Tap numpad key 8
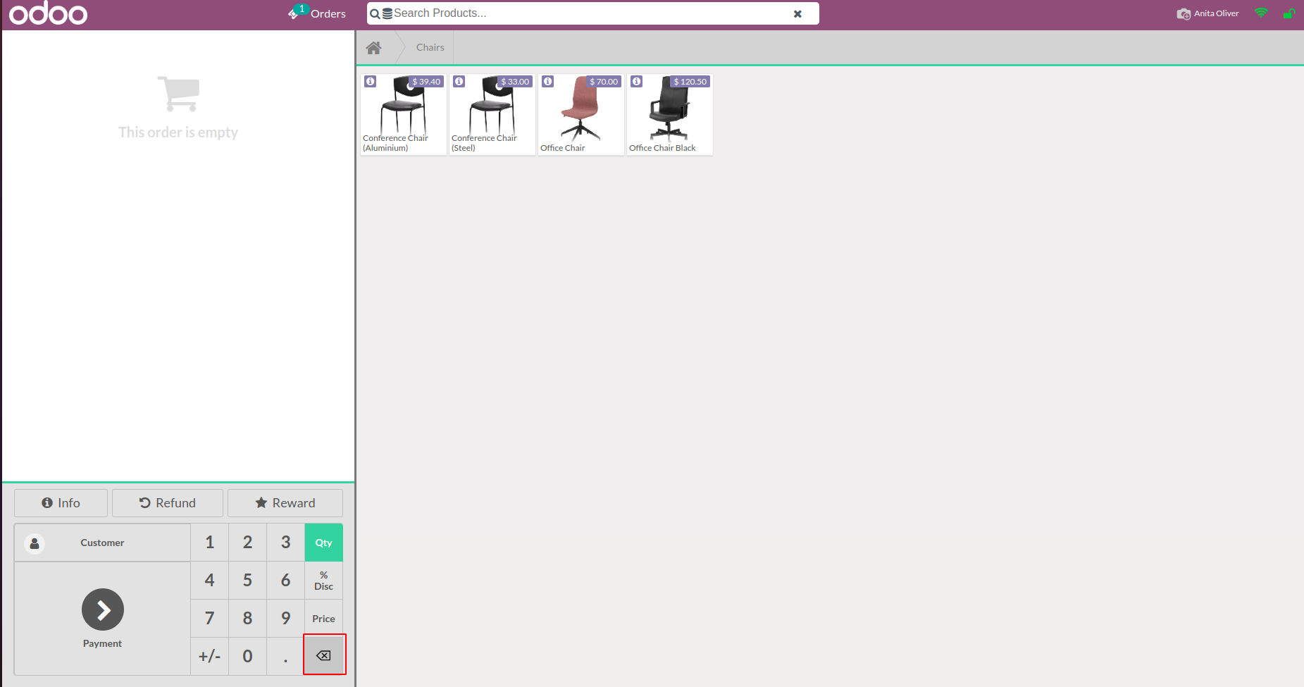 tap(247, 619)
